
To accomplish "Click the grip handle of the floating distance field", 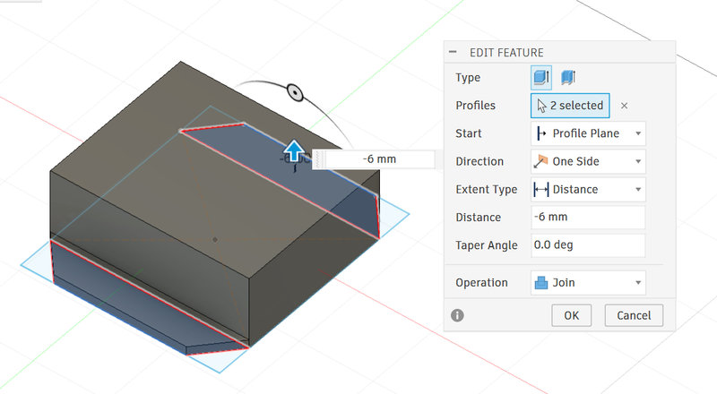I will (x=318, y=159).
